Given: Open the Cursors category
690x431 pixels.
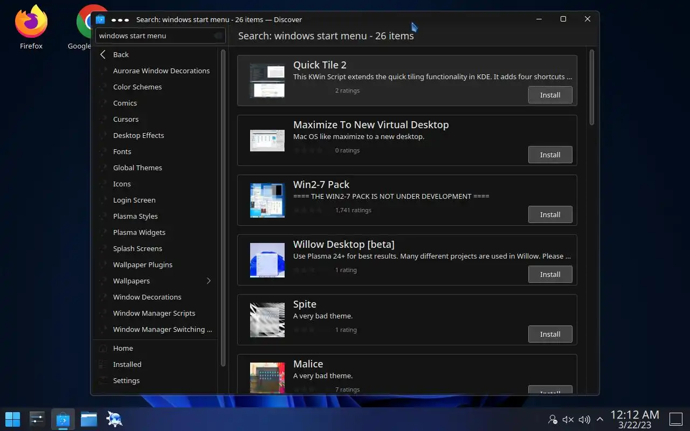Looking at the screenshot, I should click(155, 119).
